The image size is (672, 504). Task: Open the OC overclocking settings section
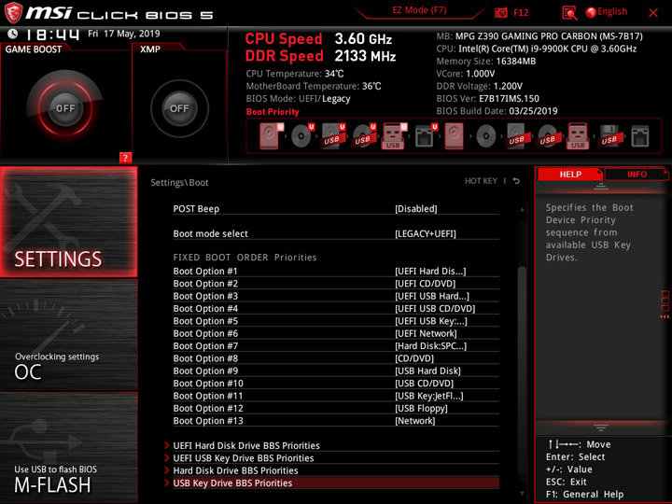click(x=68, y=335)
